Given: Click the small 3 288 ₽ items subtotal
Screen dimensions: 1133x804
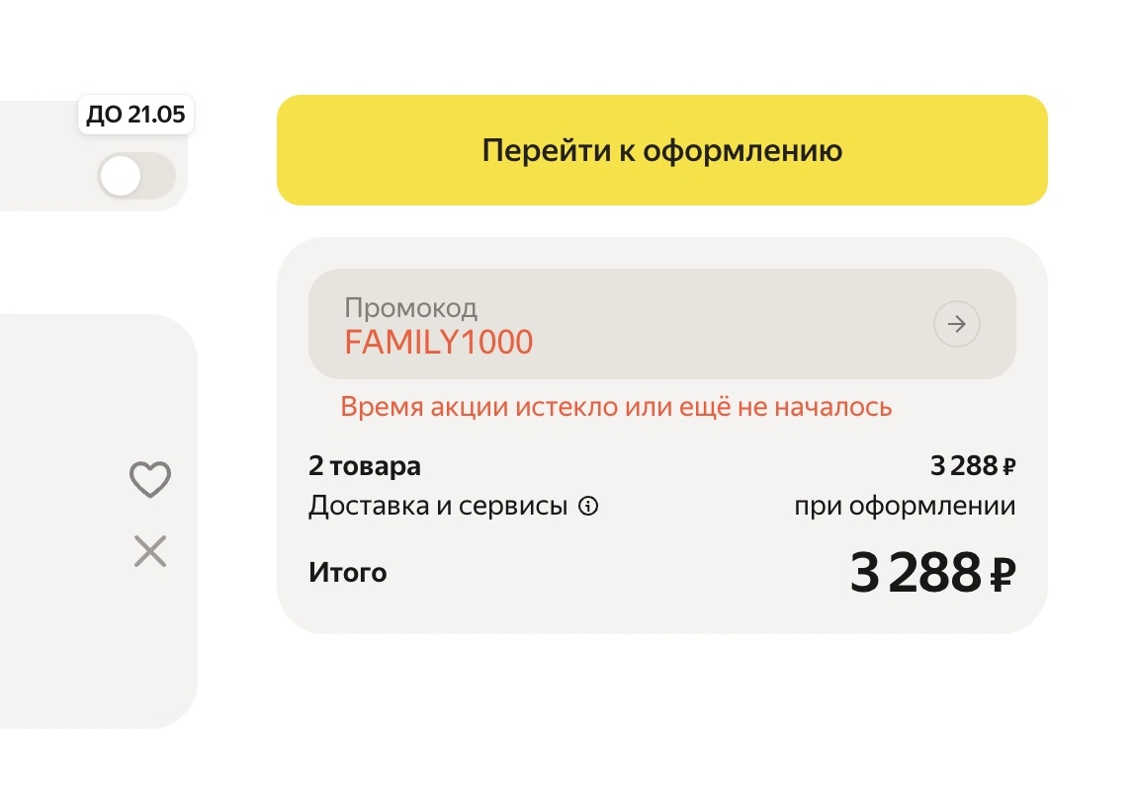Looking at the screenshot, I should (973, 466).
